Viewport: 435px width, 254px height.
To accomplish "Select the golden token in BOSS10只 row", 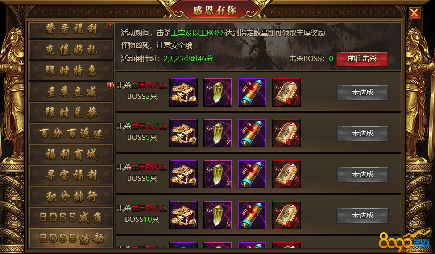I will point(286,215).
